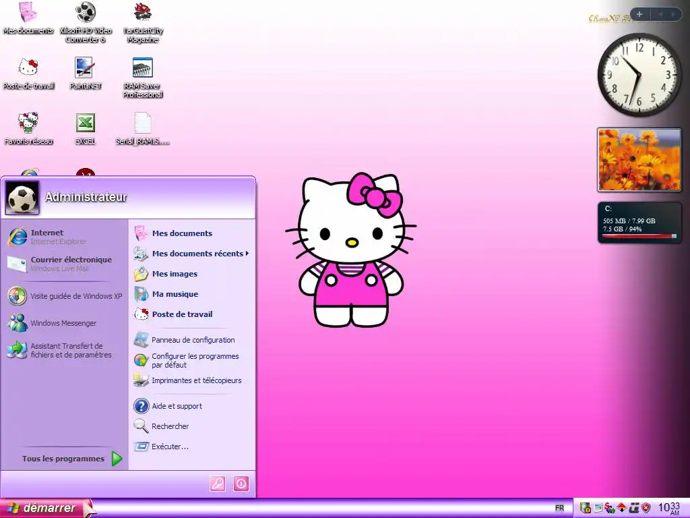The image size is (690, 518).
Task: Open Windows Messenger from Start menu
Action: pos(64,323)
